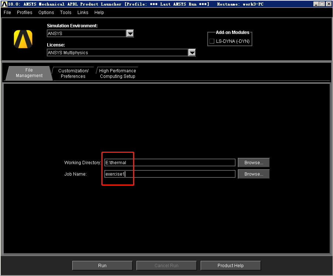The width and height of the screenshot is (333, 276).
Task: Click the Run button
Action: 103,266
